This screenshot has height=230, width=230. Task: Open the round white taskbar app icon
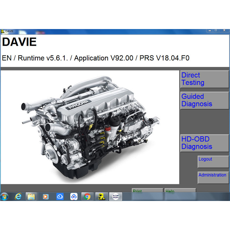click(x=116, y=197)
